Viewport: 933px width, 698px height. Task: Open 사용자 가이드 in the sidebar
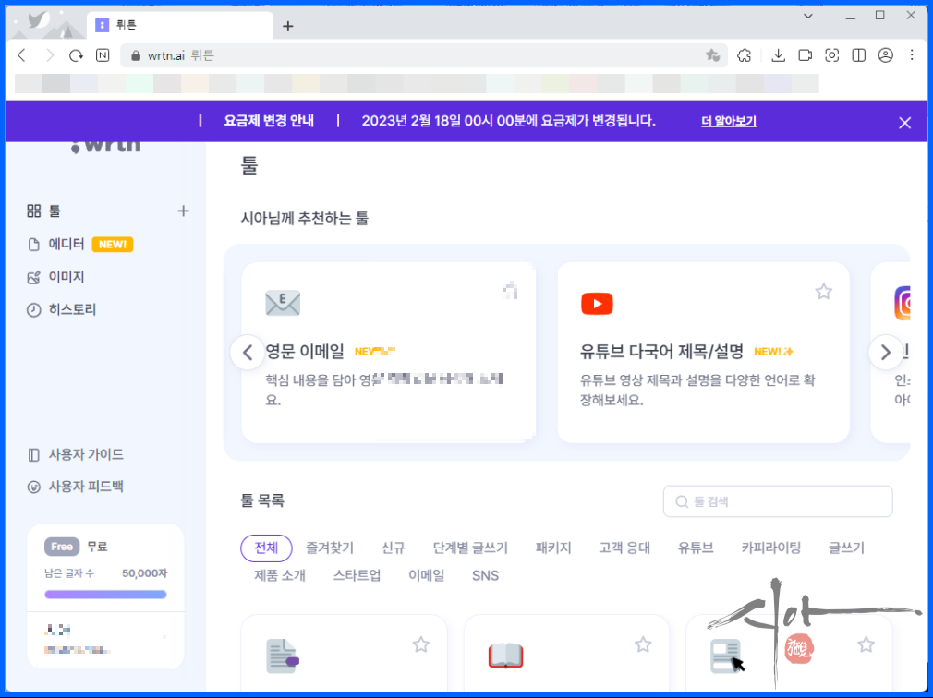[76, 455]
